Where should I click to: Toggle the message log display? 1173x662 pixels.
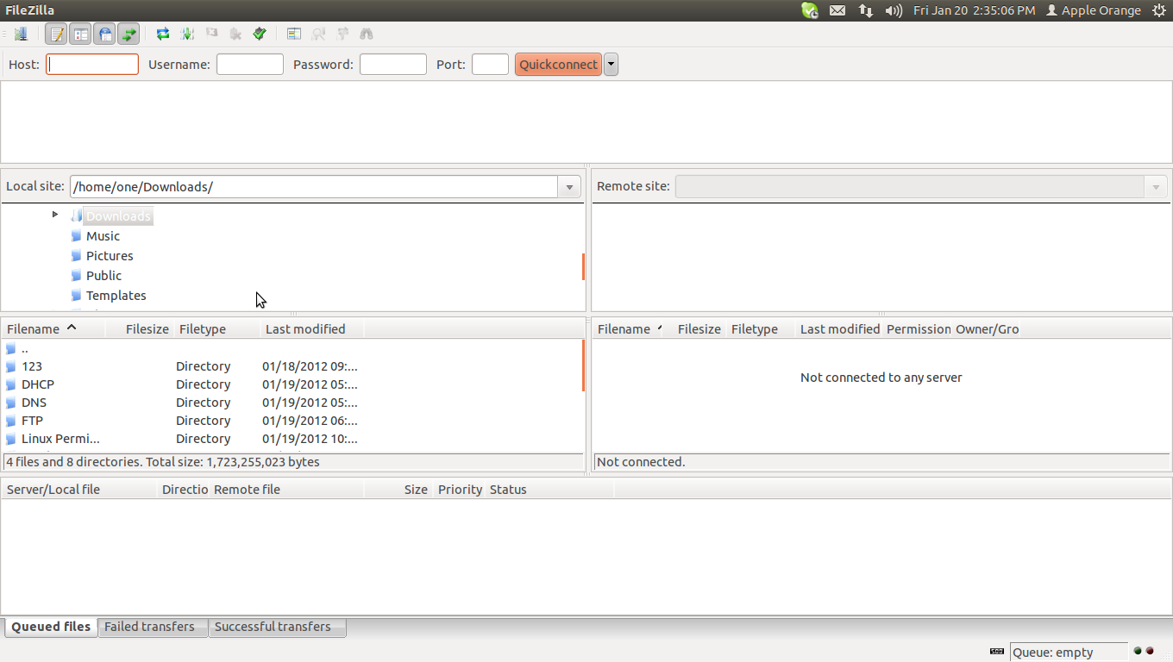pos(56,34)
